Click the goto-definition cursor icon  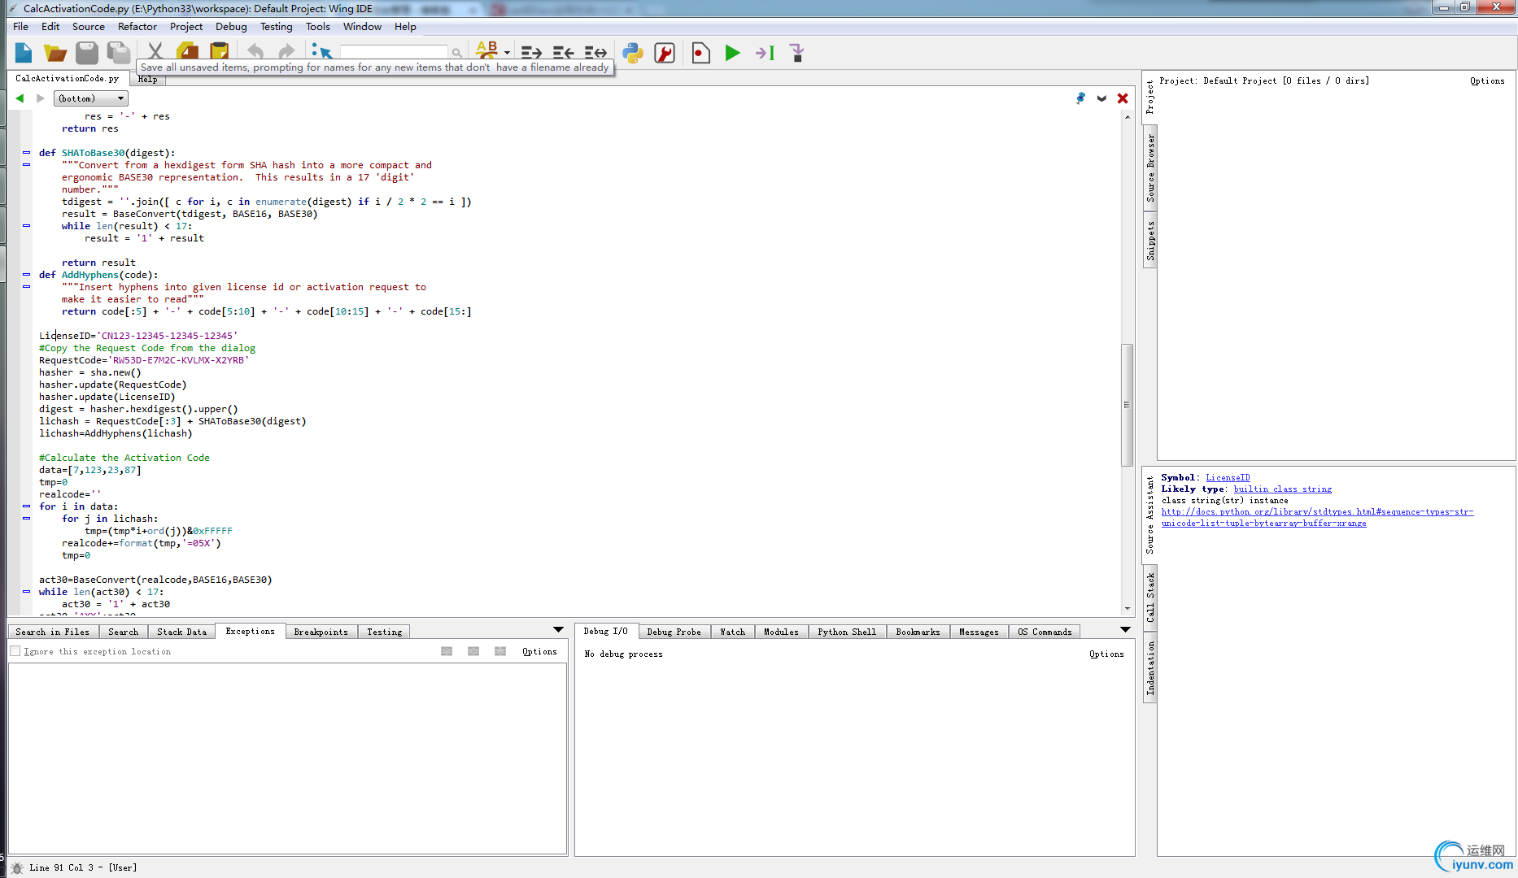tap(322, 51)
